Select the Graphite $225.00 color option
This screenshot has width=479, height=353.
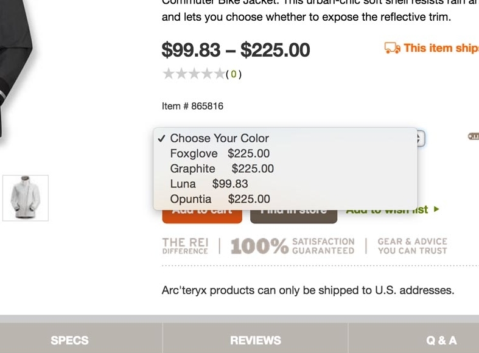[x=222, y=169]
